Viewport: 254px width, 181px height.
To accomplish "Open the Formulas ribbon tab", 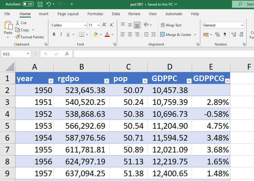I will point(95,14).
